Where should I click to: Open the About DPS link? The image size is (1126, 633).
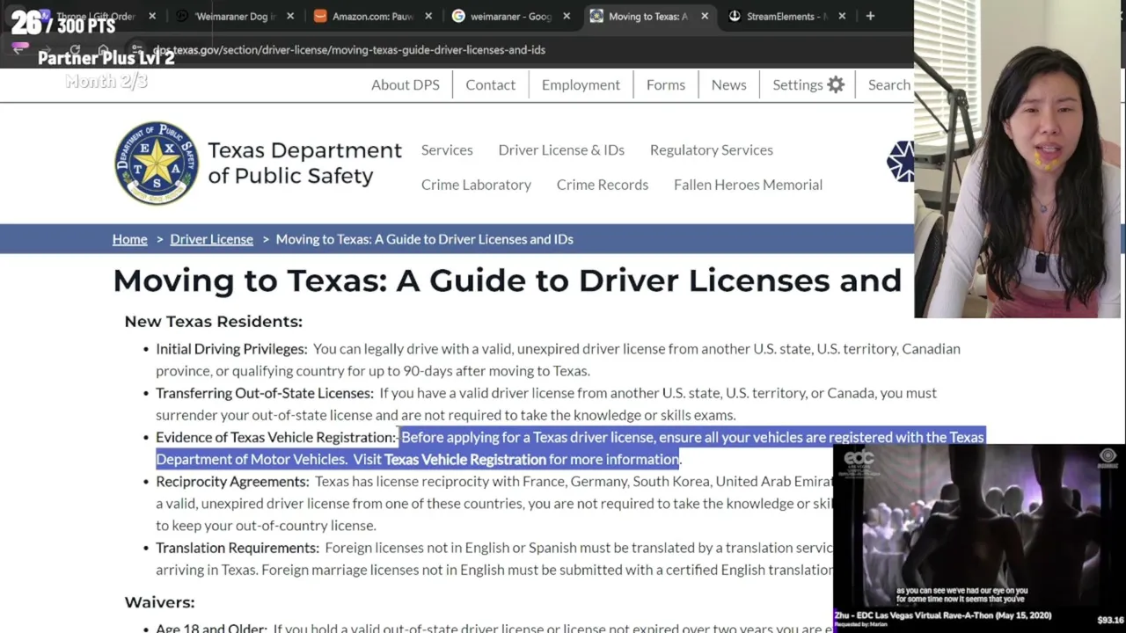406,85
